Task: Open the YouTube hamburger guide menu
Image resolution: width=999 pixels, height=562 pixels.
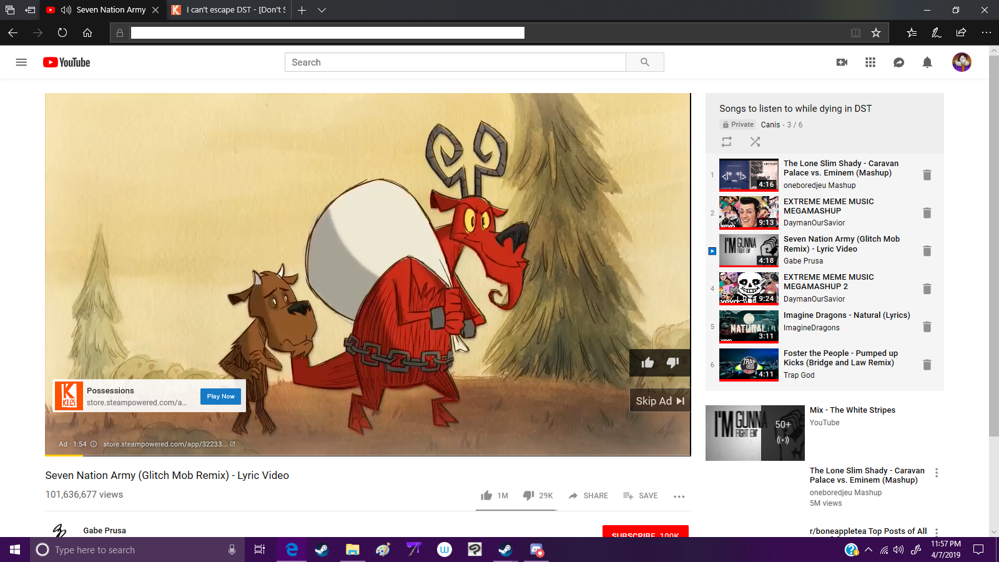Action: pyautogui.click(x=21, y=62)
